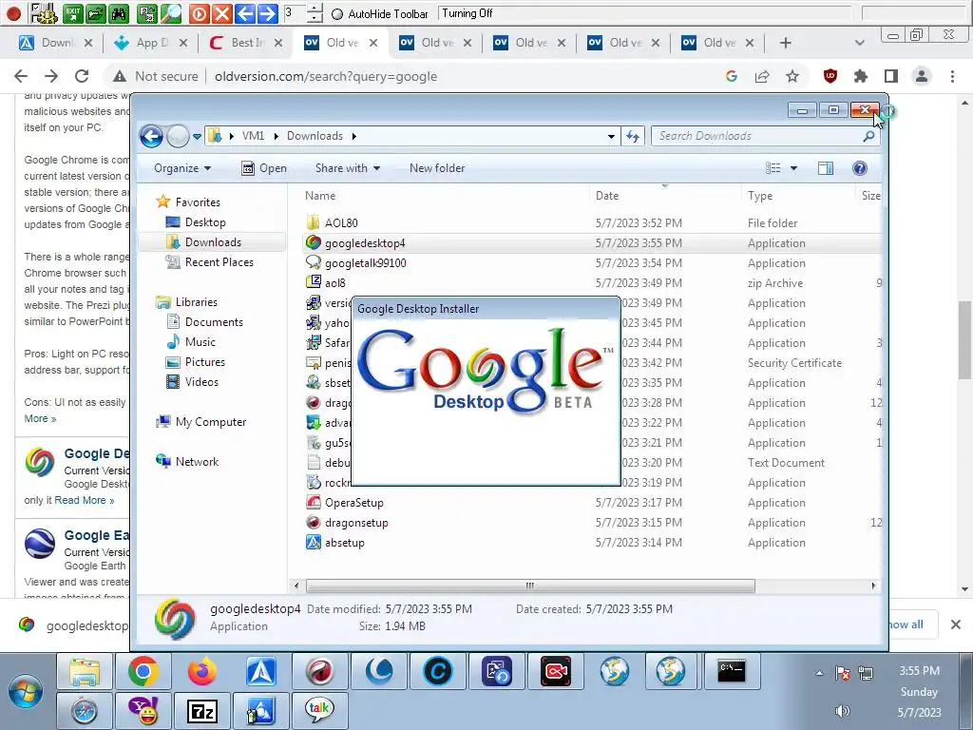
Task: Click the binoculars icon in recorder toolbar
Action: click(x=119, y=13)
